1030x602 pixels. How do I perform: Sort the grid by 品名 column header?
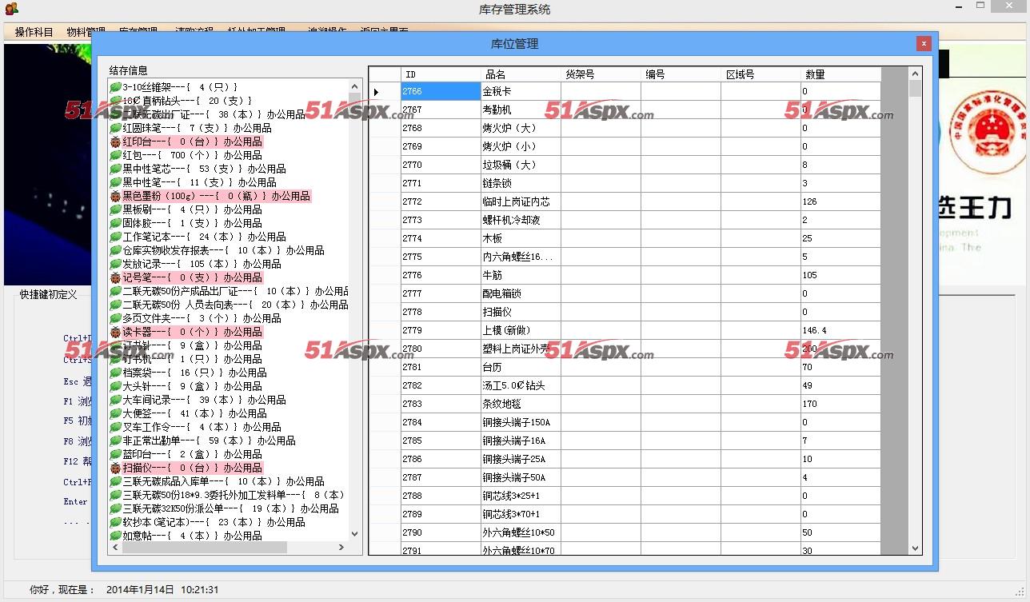point(521,74)
